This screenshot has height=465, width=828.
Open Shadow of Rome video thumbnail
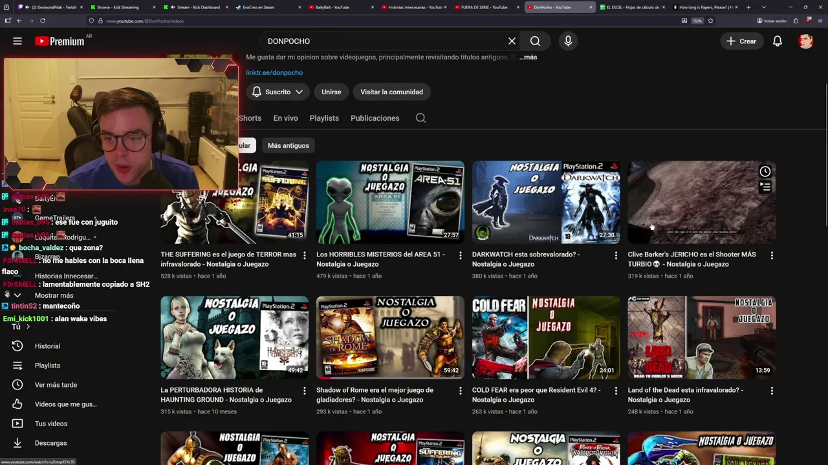(x=390, y=337)
